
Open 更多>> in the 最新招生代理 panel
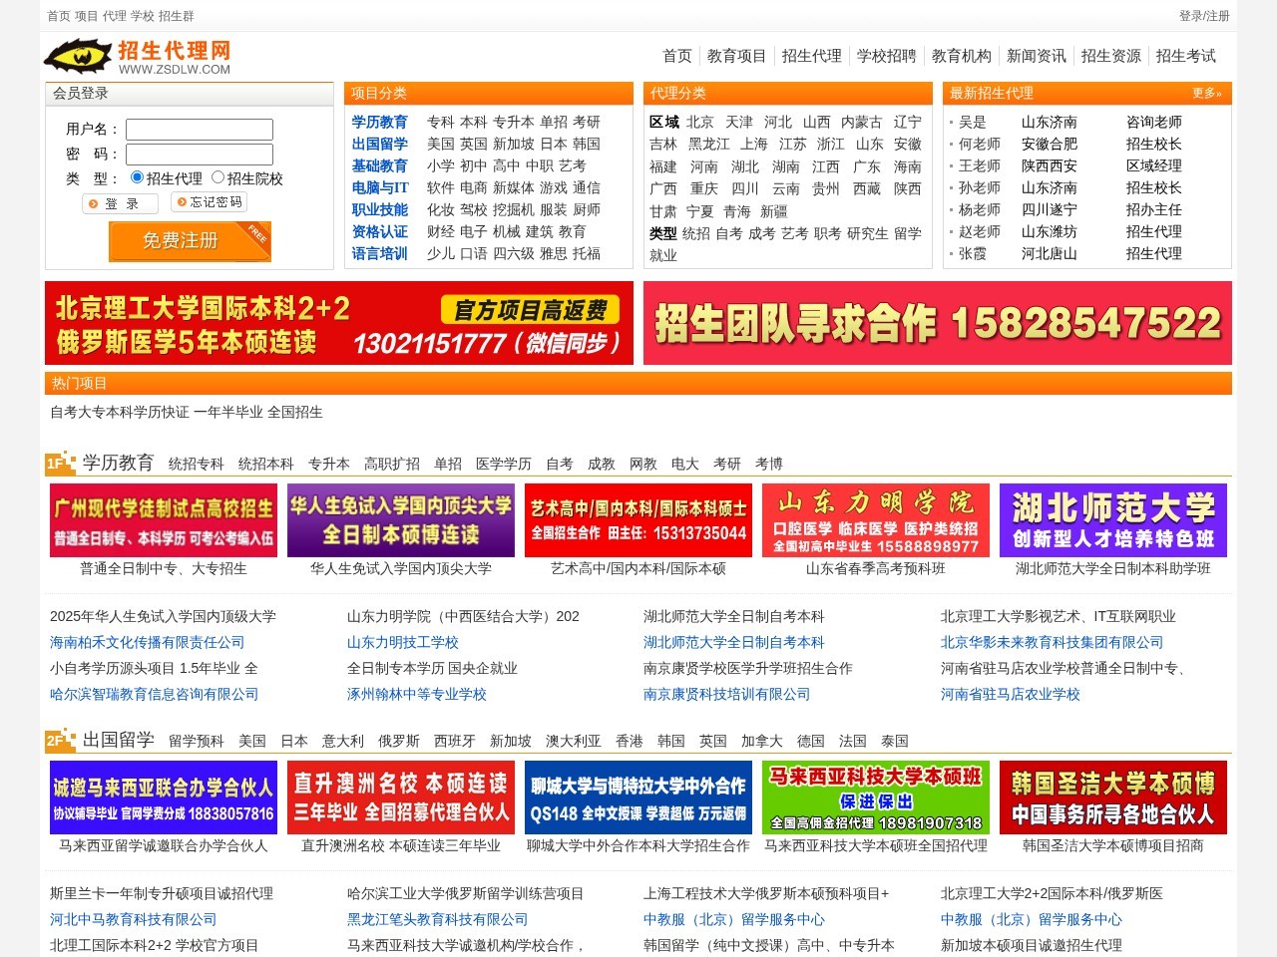point(1204,93)
